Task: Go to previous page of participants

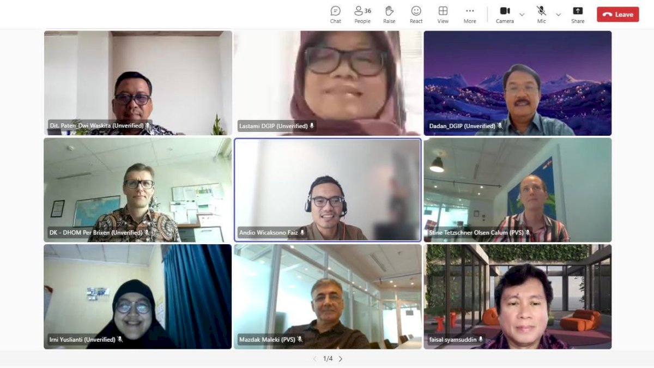Action: click(314, 359)
